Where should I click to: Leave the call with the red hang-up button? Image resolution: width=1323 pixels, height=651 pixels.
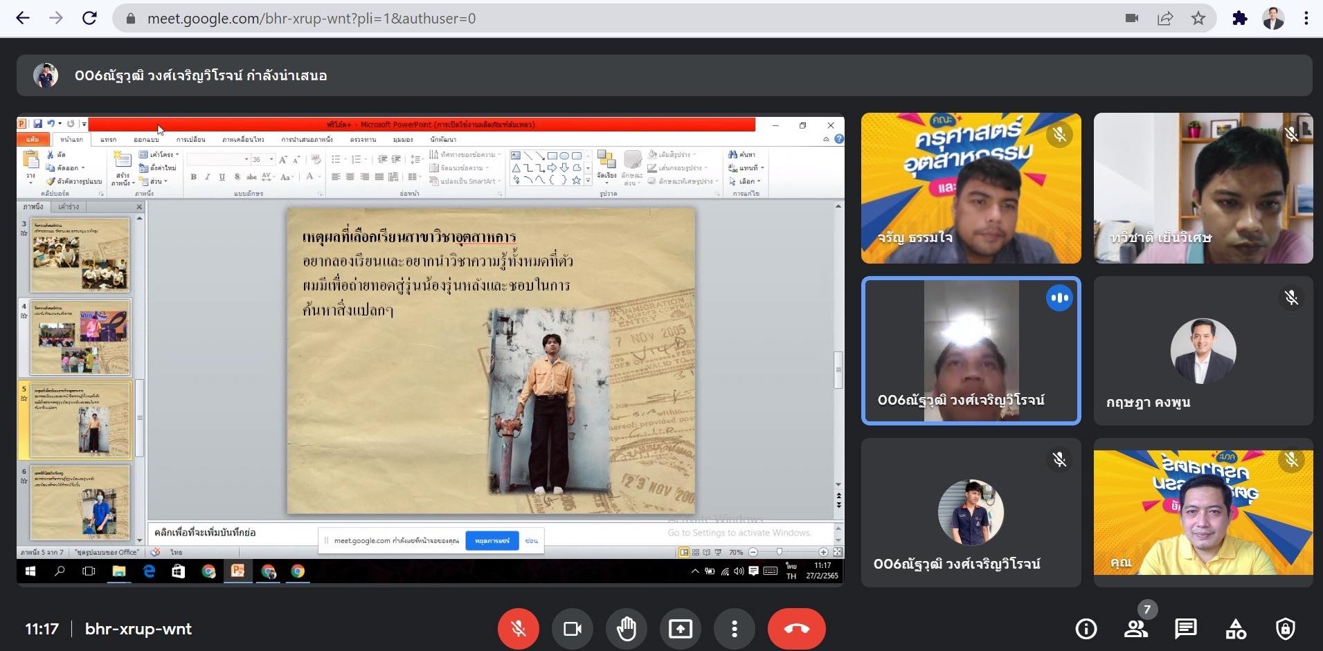pyautogui.click(x=797, y=629)
